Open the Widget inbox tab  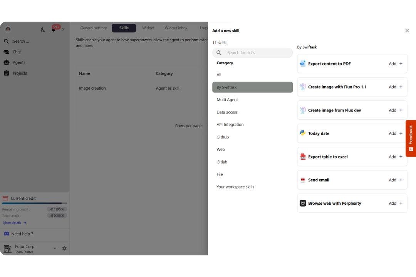(176, 28)
